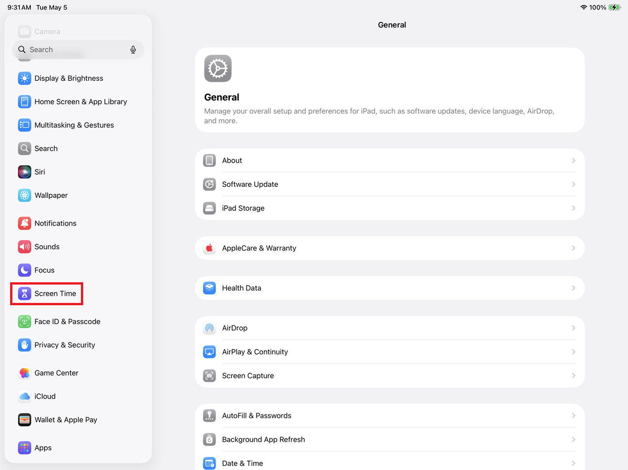
Task: Tap the Siri orb icon
Action: 24,172
